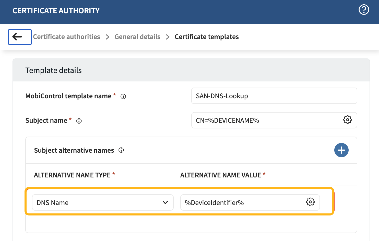The height and width of the screenshot is (241, 379).
Task: Click the ALTERNATIVE NAME TYPE column header
Action: [x=72, y=175]
